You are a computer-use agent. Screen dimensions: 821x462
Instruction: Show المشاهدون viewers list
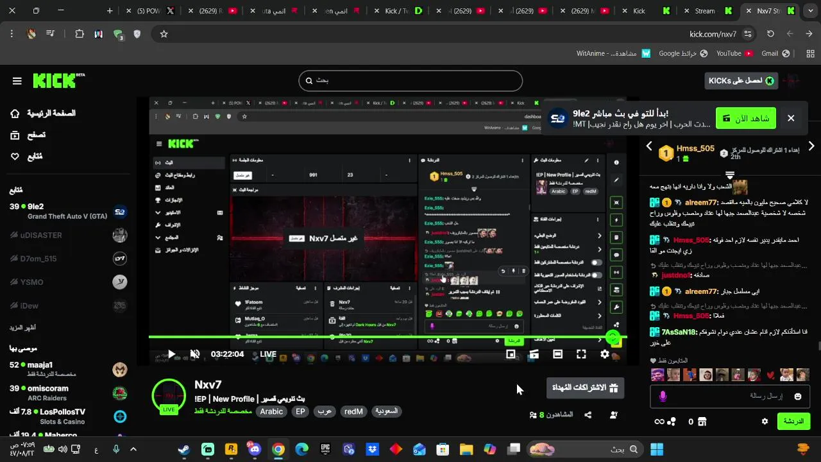(x=551, y=415)
